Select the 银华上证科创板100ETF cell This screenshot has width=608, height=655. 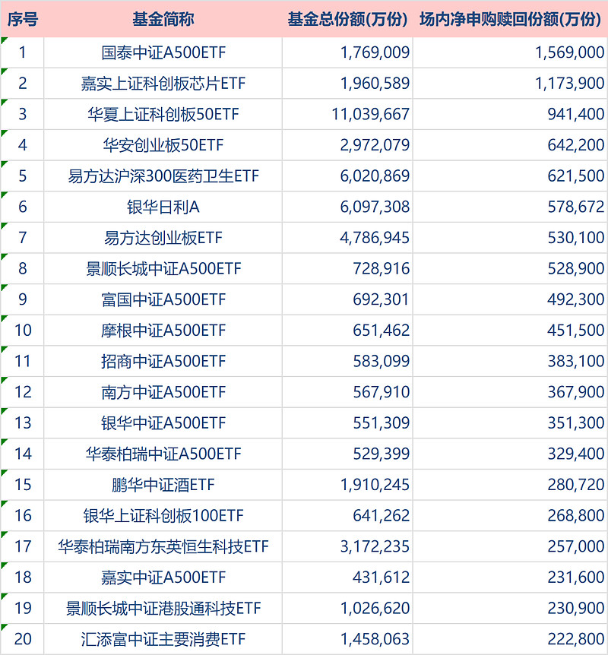pyautogui.click(x=163, y=516)
